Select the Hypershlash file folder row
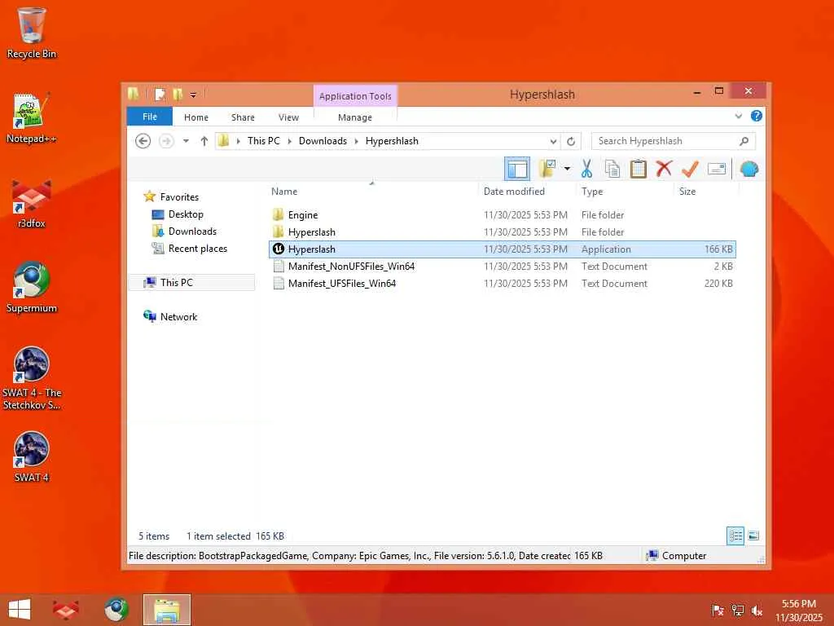Screen dimensions: 834x626 click(x=503, y=232)
